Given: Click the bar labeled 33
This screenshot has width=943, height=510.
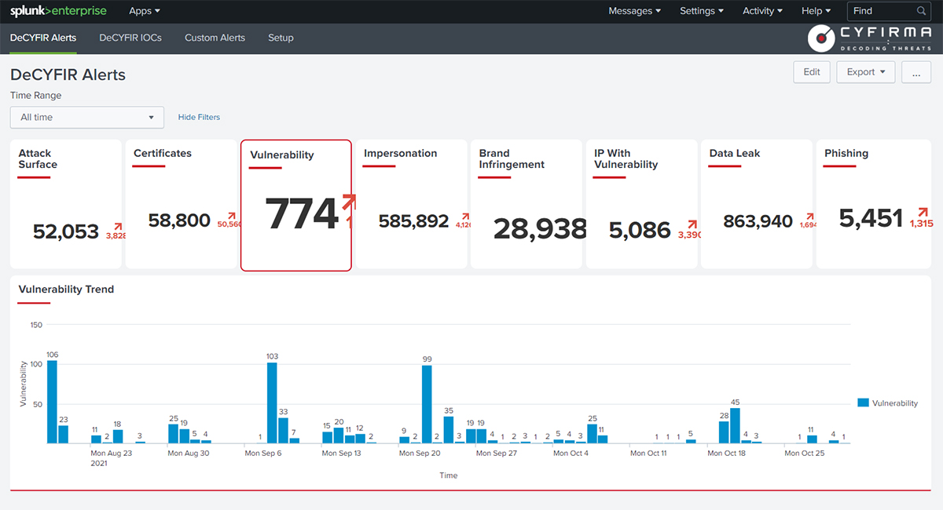Looking at the screenshot, I should [x=283, y=431].
